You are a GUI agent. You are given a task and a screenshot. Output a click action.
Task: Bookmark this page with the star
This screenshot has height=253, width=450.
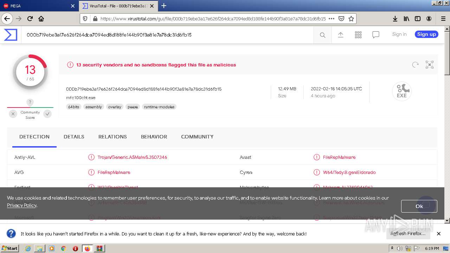351,19
